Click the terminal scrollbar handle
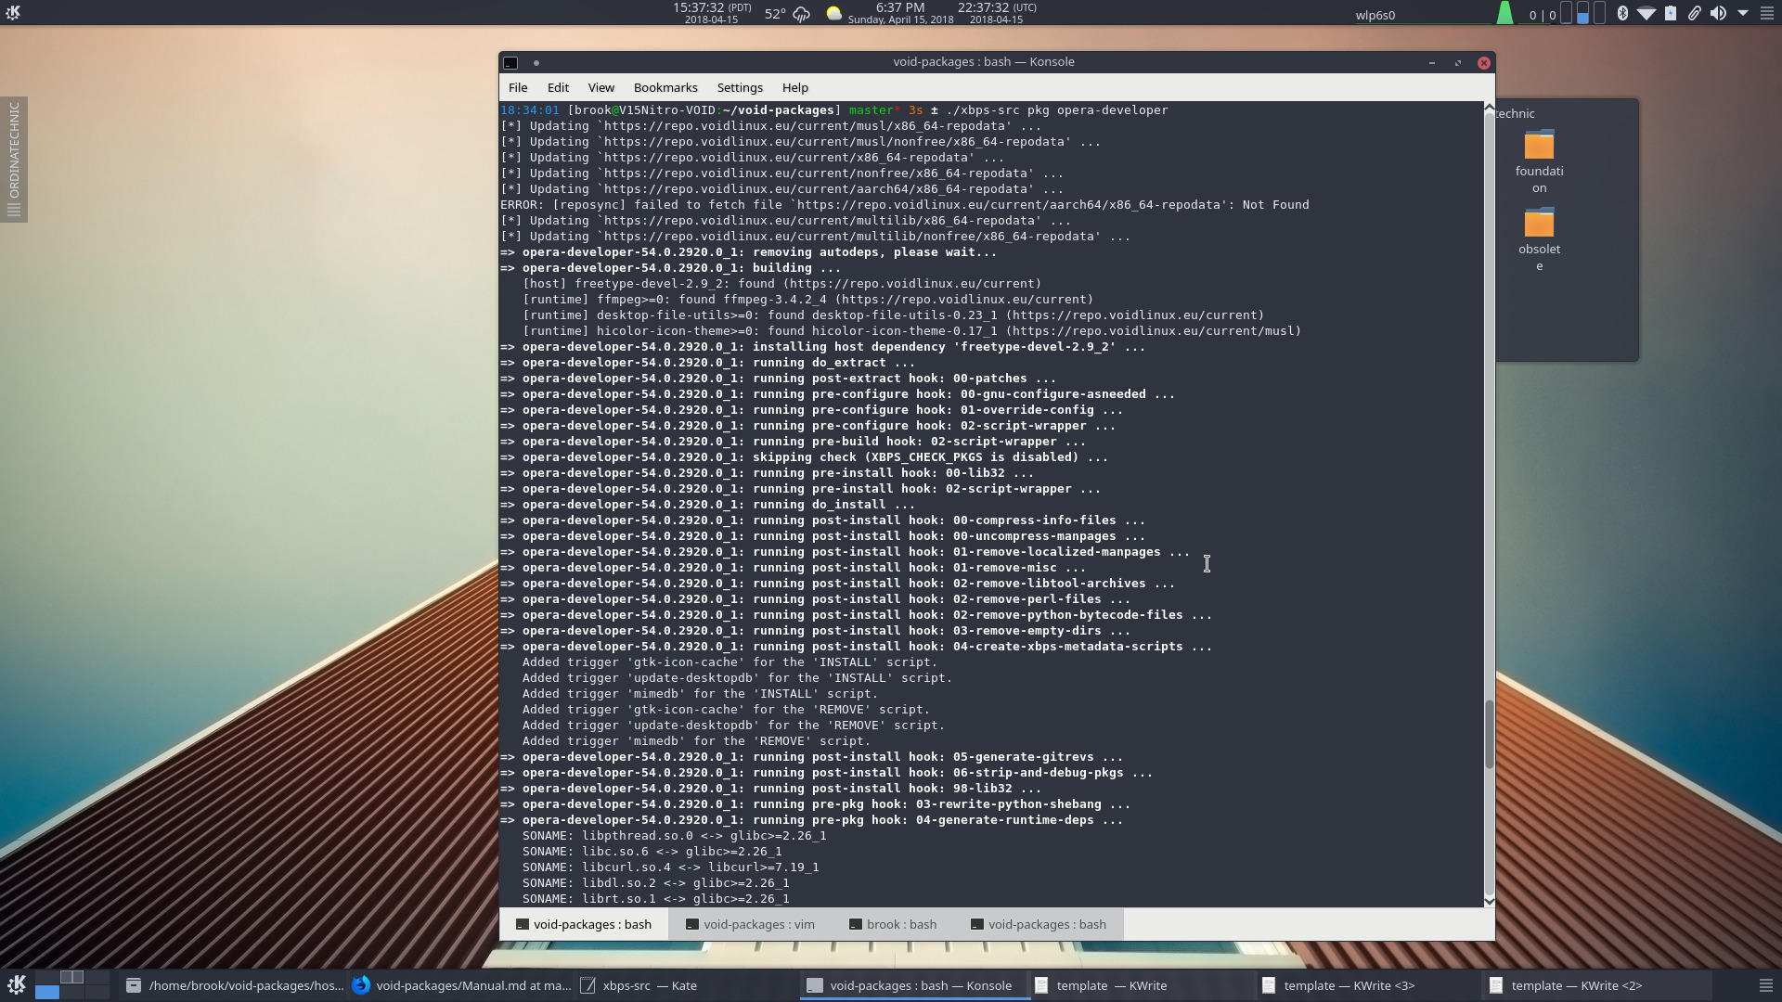 1489,735
